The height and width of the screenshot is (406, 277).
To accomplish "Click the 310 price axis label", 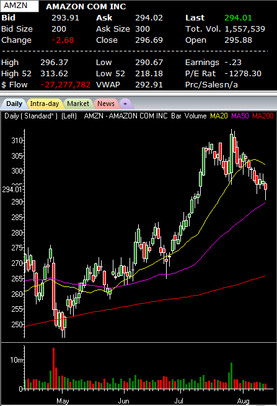I will point(17,141).
